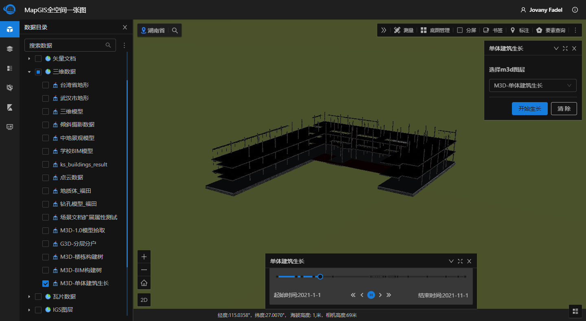Click the data catalog vertical scrollbar
Image resolution: width=586 pixels, height=321 pixels.
127,174
